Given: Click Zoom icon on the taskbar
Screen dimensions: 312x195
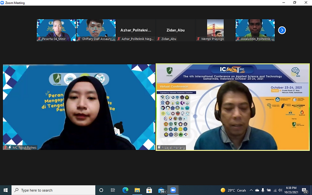Looking at the screenshot, I should coord(173,190).
